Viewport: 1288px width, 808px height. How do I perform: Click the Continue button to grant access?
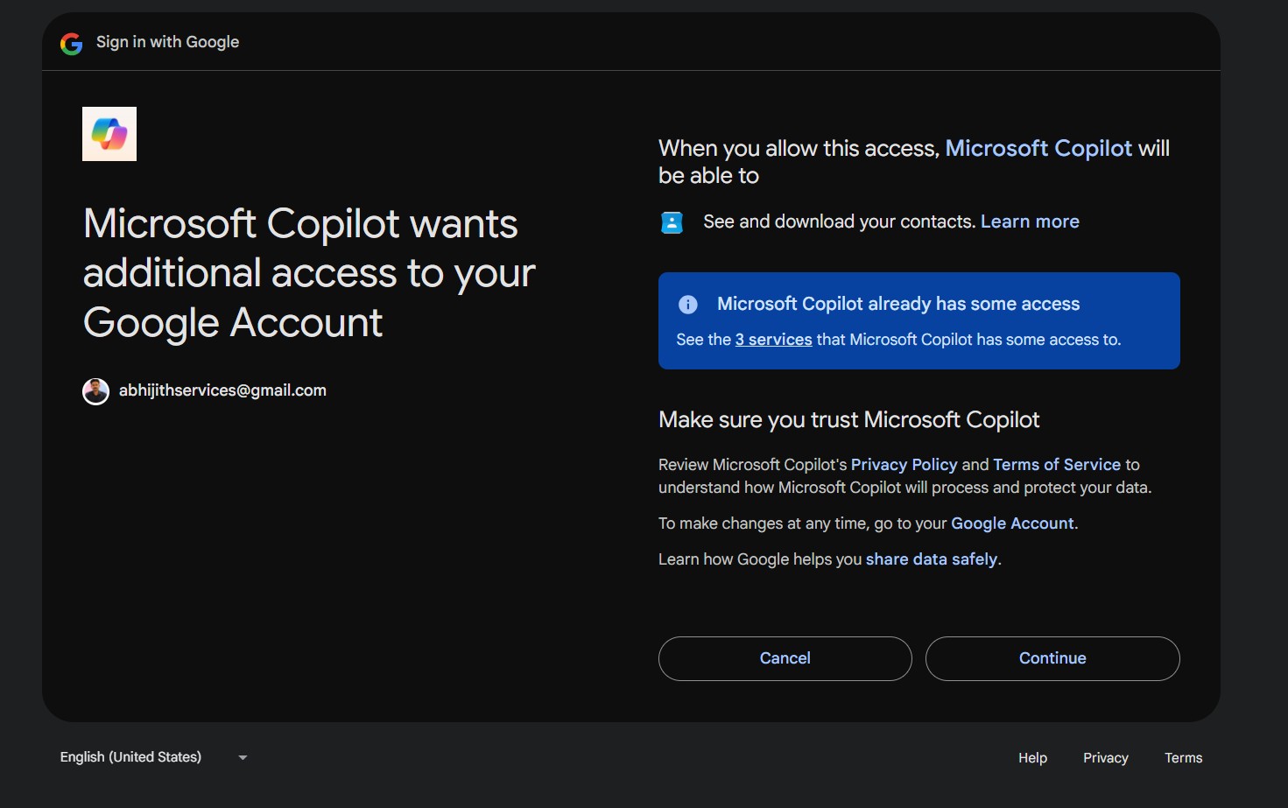tap(1052, 658)
